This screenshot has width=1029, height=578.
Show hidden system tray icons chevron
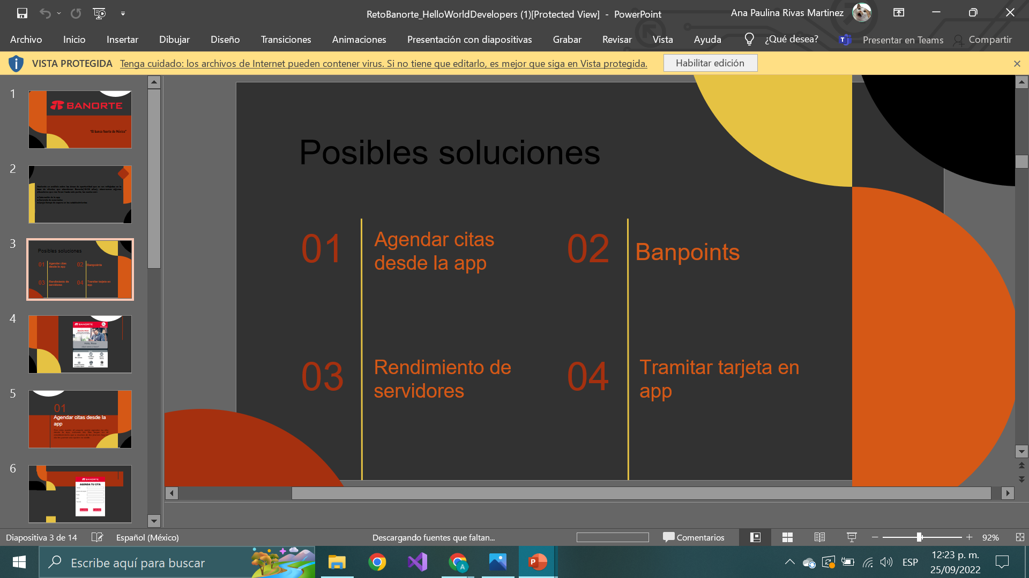coord(789,562)
